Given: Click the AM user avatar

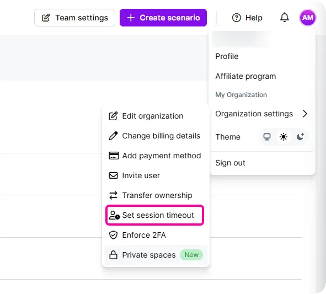Looking at the screenshot, I should 307,18.
